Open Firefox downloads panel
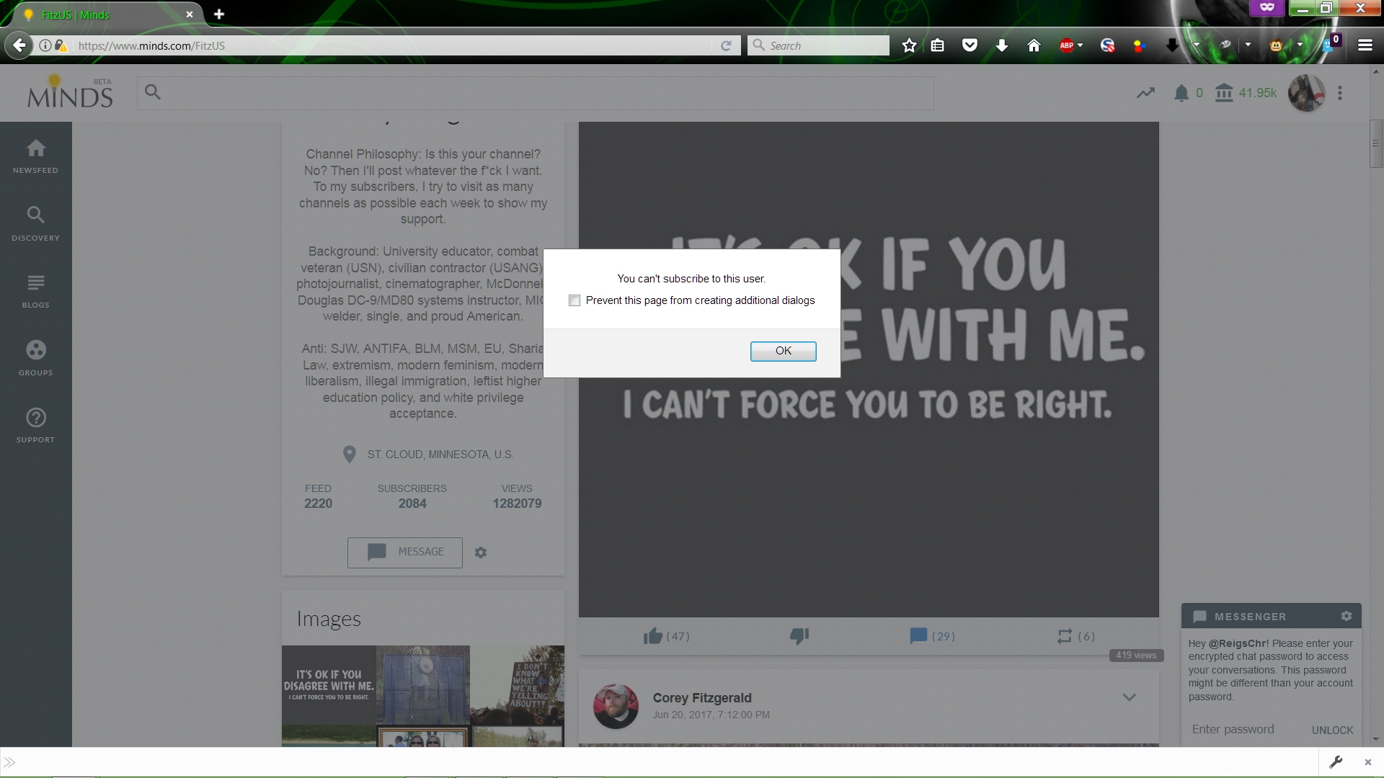Screen dimensions: 1384x778 tap(1001, 45)
